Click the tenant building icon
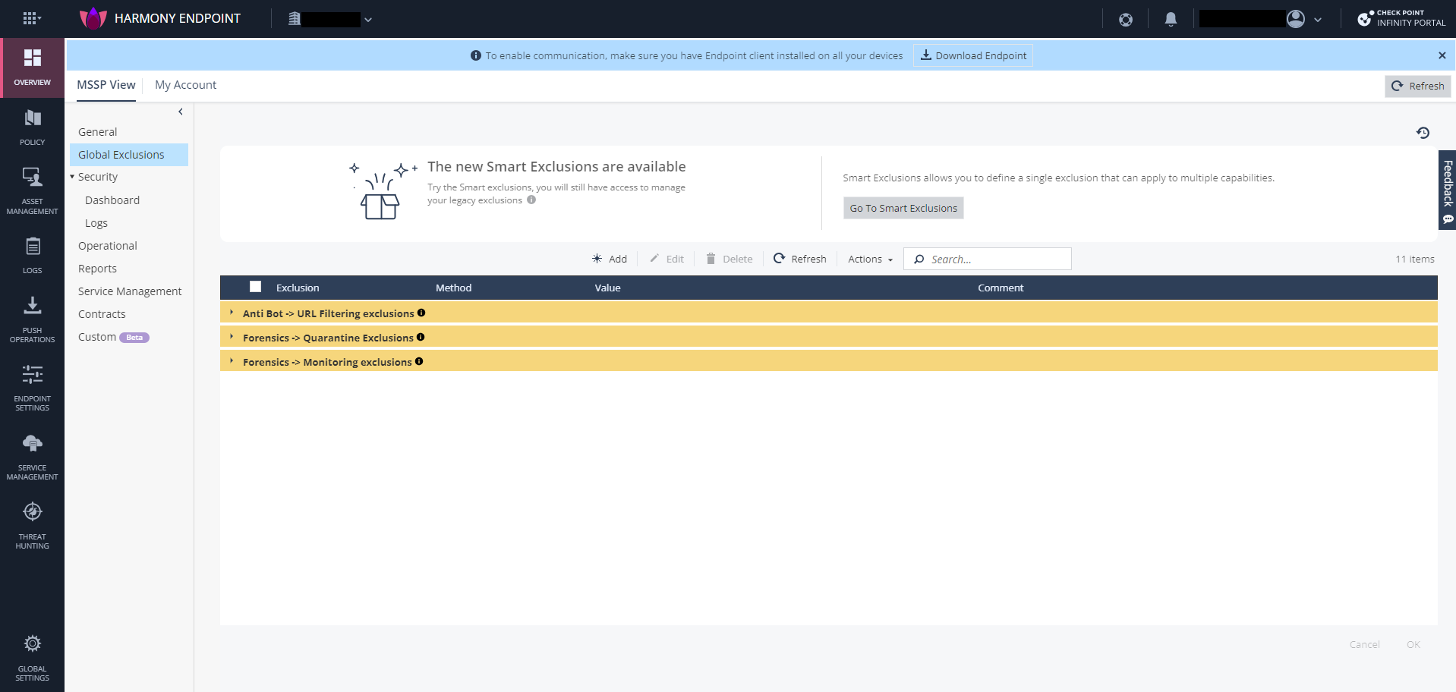The width and height of the screenshot is (1456, 692). 295,19
